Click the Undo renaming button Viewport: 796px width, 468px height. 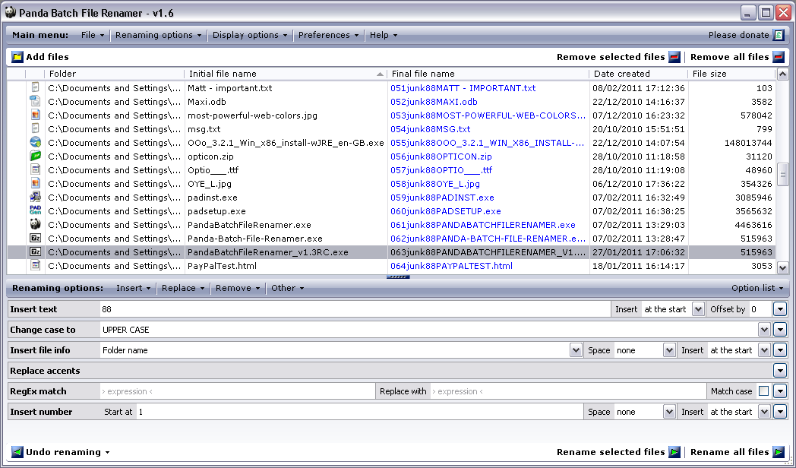(x=61, y=452)
